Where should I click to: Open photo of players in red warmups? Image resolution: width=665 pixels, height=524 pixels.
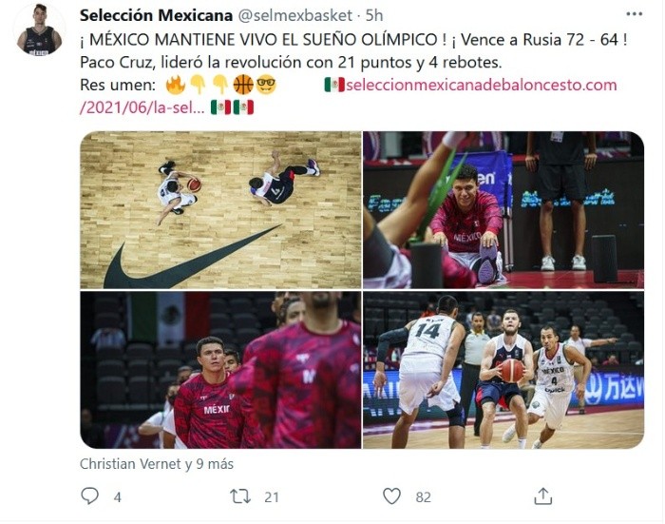tap(220, 370)
